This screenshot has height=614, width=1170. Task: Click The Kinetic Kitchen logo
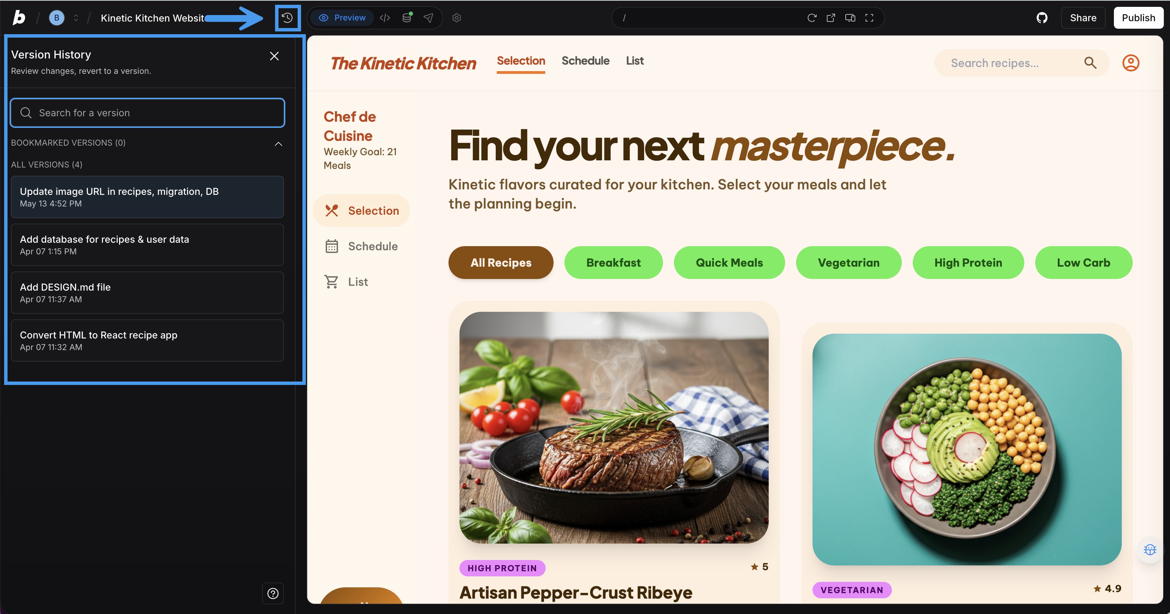pyautogui.click(x=403, y=64)
